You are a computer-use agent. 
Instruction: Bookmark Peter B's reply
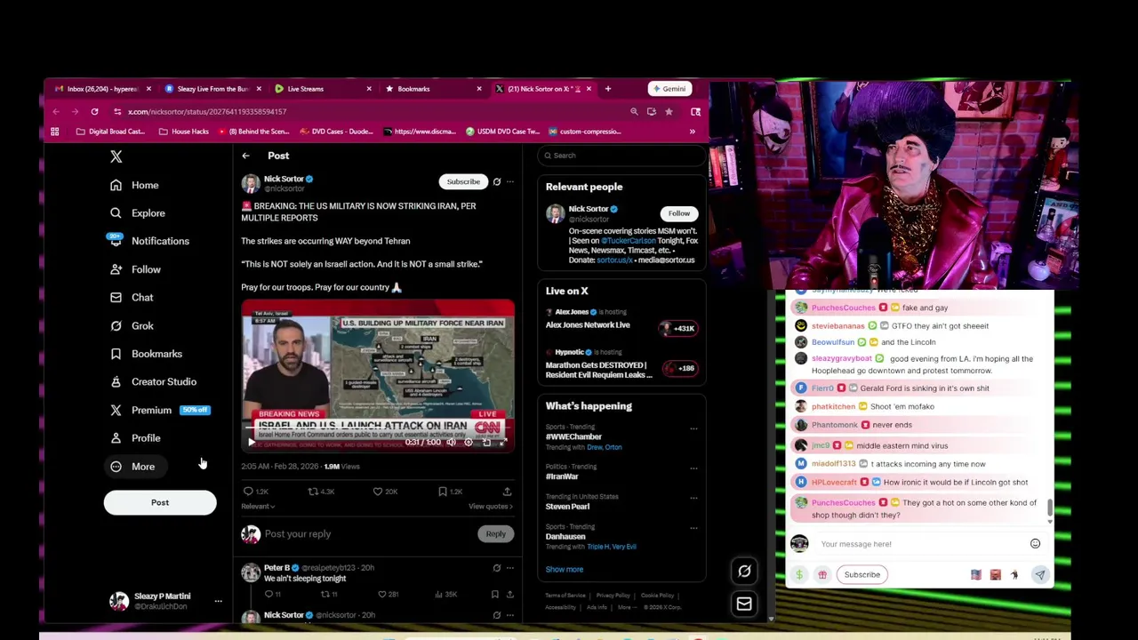tap(495, 595)
